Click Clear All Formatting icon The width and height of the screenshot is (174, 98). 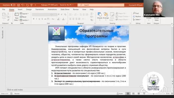[65, 14]
